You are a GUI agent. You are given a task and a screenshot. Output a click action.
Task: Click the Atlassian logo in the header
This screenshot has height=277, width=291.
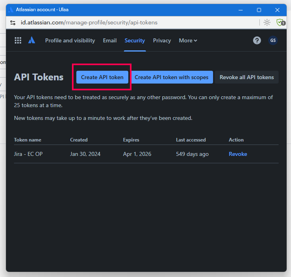pos(32,40)
